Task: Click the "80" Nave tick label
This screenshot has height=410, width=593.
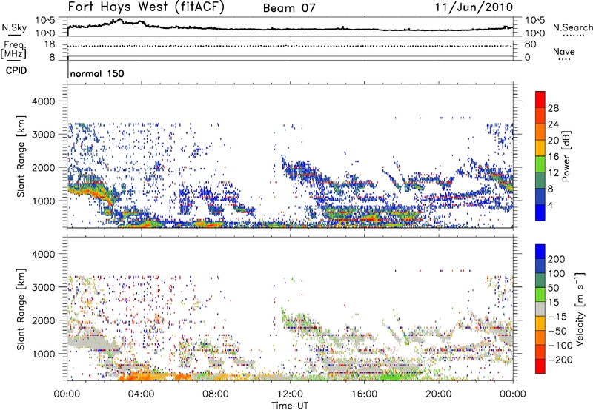Action: tap(530, 44)
